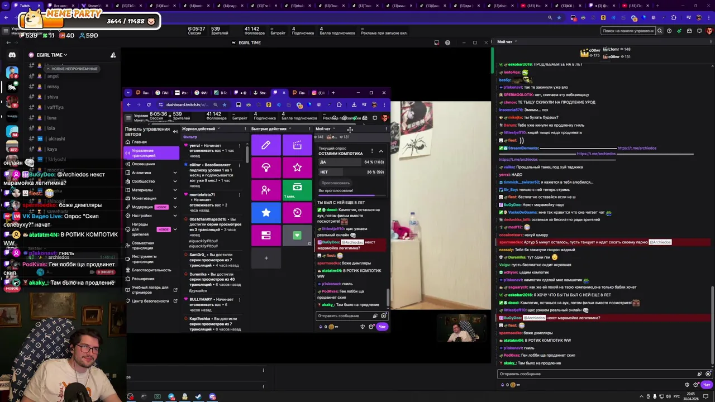Open the inbox envelope icon
715x402 pixels.
[689, 31]
